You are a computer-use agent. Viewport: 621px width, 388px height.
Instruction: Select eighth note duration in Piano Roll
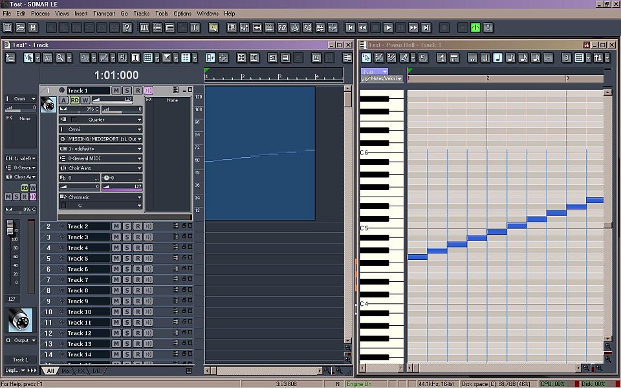[x=510, y=58]
